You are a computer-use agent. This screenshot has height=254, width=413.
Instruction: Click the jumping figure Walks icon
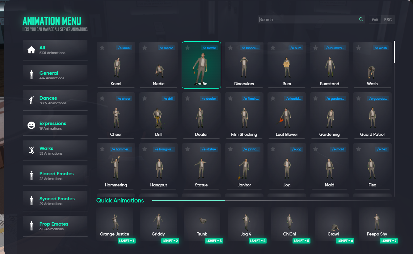(x=31, y=151)
